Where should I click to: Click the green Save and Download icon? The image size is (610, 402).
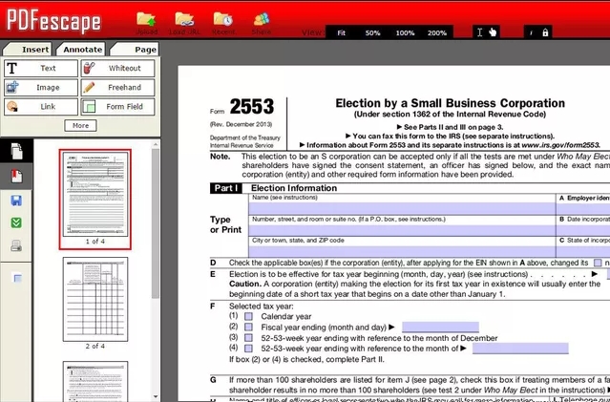tap(16, 223)
